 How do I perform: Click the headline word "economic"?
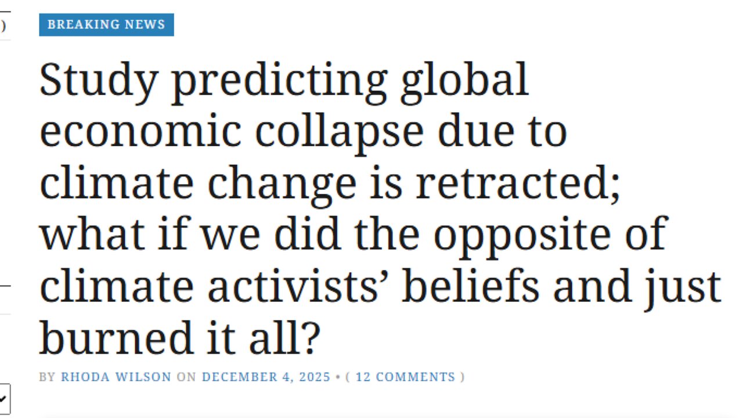[140, 131]
